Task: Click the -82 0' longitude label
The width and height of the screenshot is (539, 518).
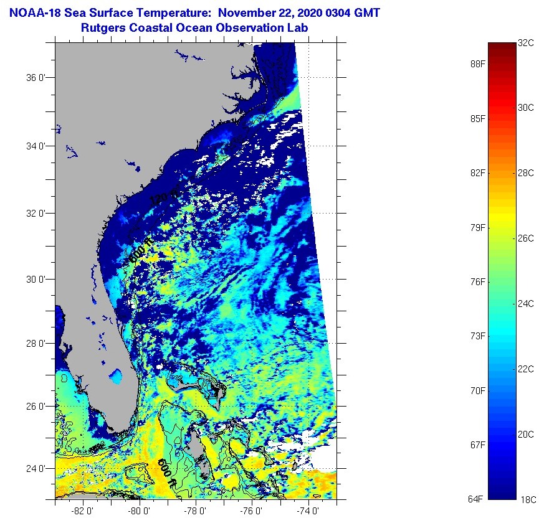Action: point(82,511)
